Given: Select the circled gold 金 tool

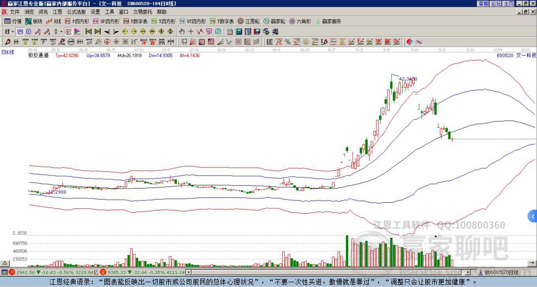Looking at the screenshot, I should pos(306,42).
